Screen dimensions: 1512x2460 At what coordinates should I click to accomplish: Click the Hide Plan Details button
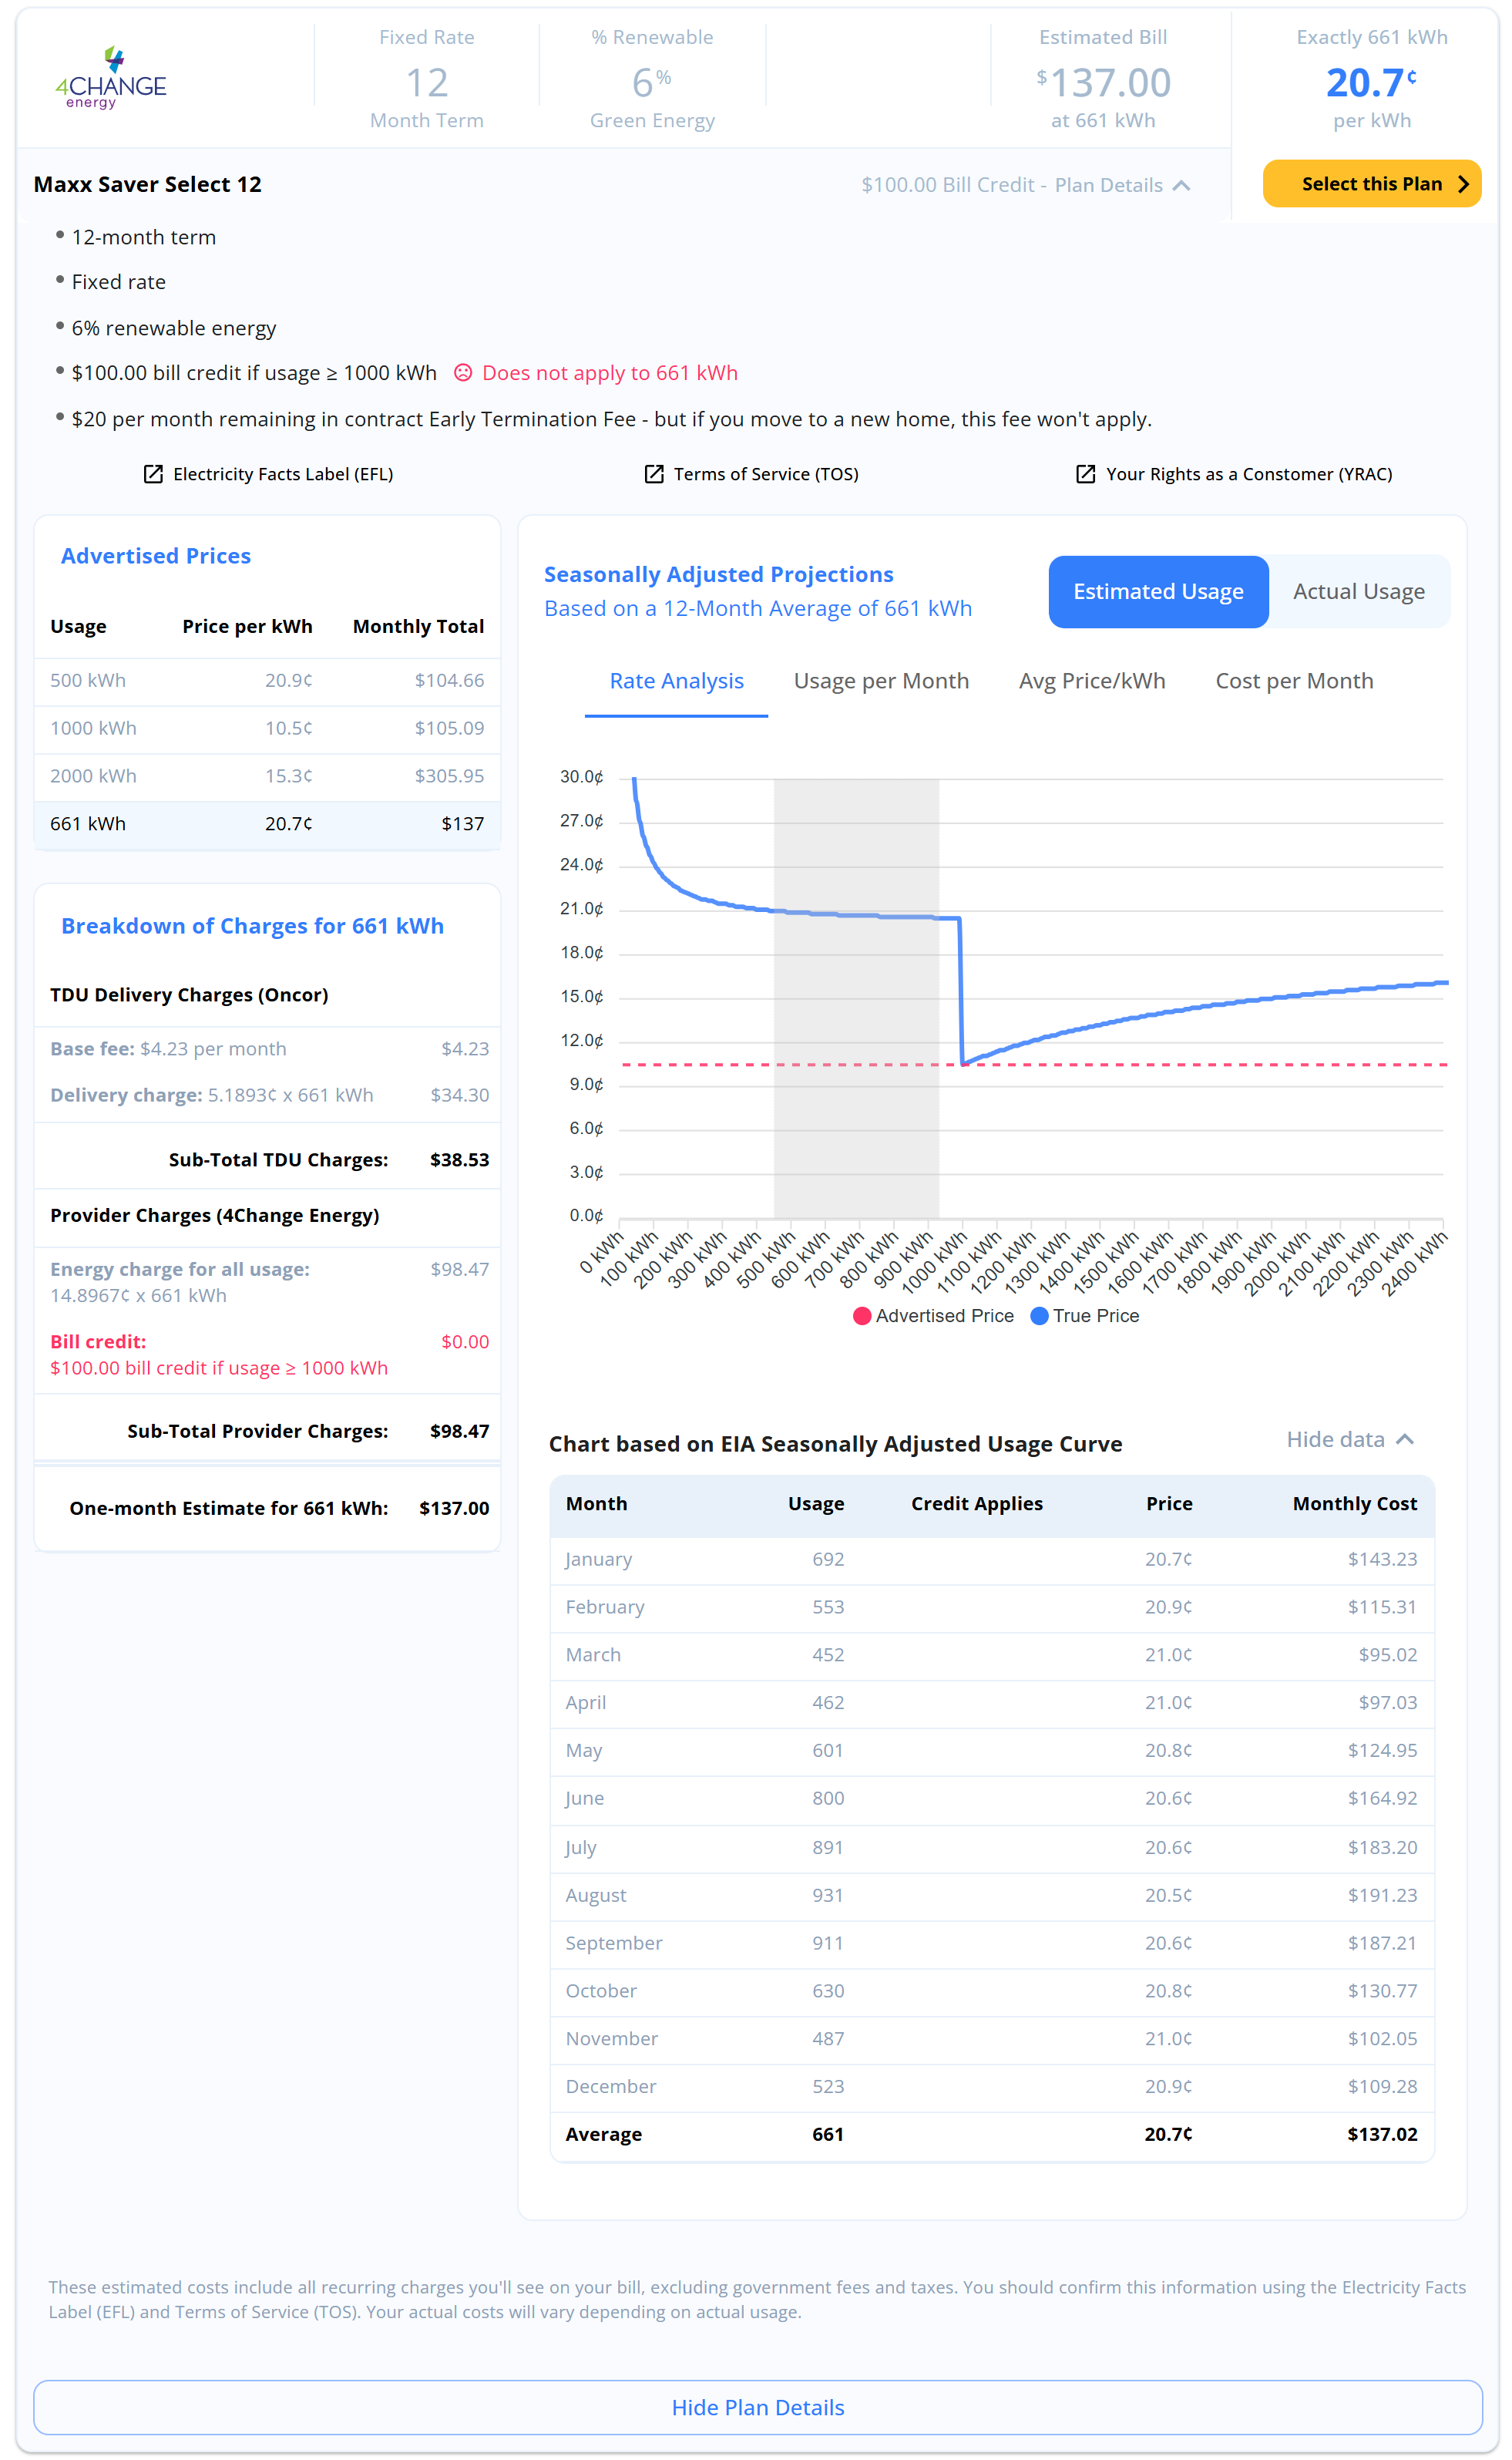tap(758, 2407)
